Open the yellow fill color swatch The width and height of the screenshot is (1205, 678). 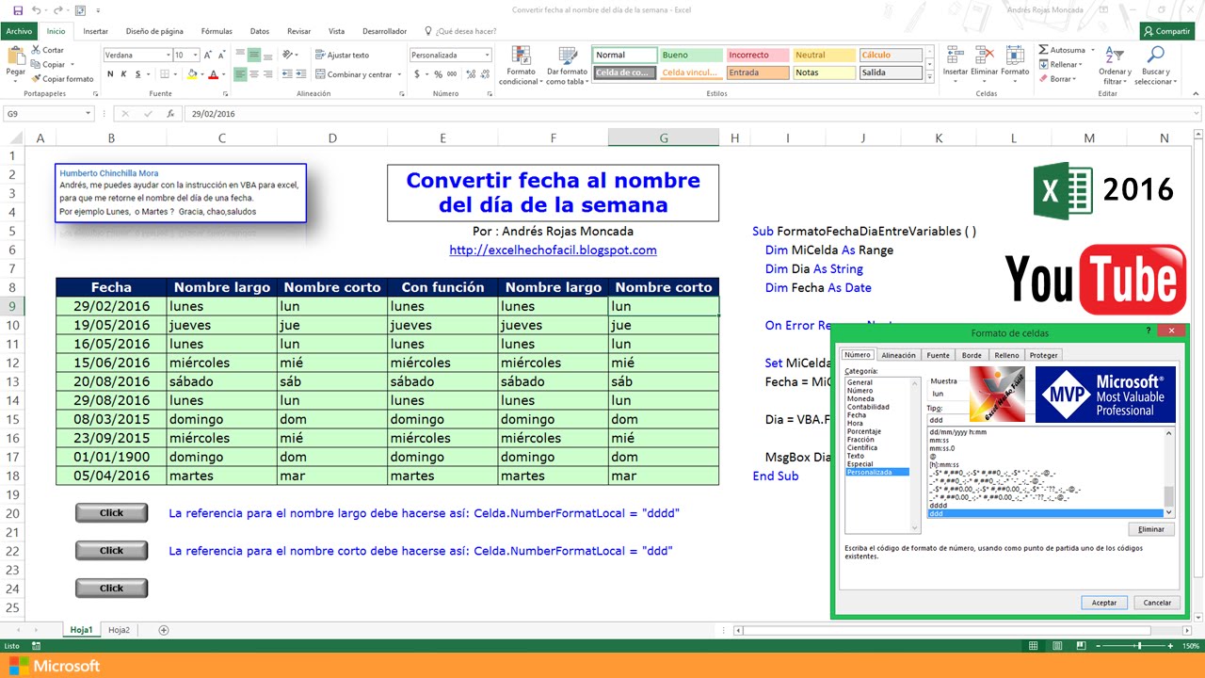193,74
